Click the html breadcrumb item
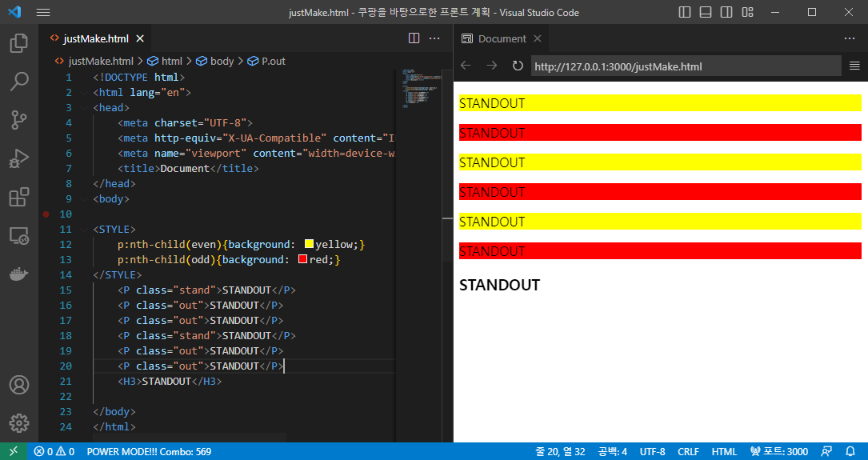 pos(166,61)
